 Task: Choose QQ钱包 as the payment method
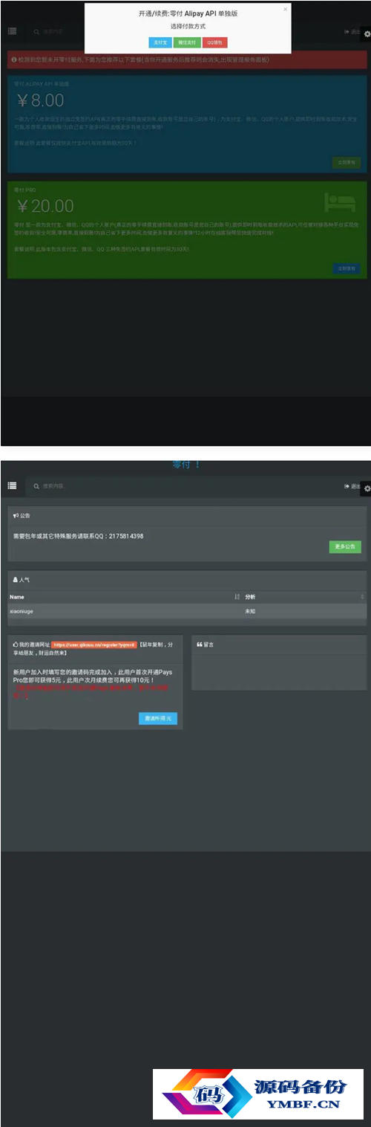214,43
